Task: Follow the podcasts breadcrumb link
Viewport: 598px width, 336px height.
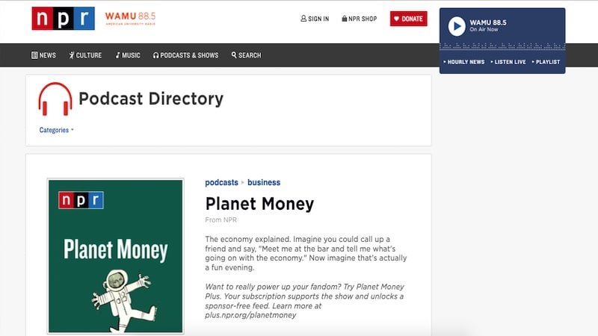Action: [x=221, y=182]
